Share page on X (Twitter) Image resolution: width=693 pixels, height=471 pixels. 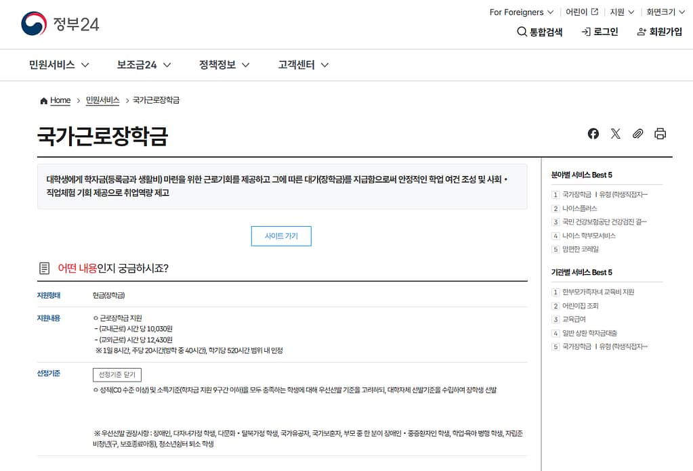[615, 133]
